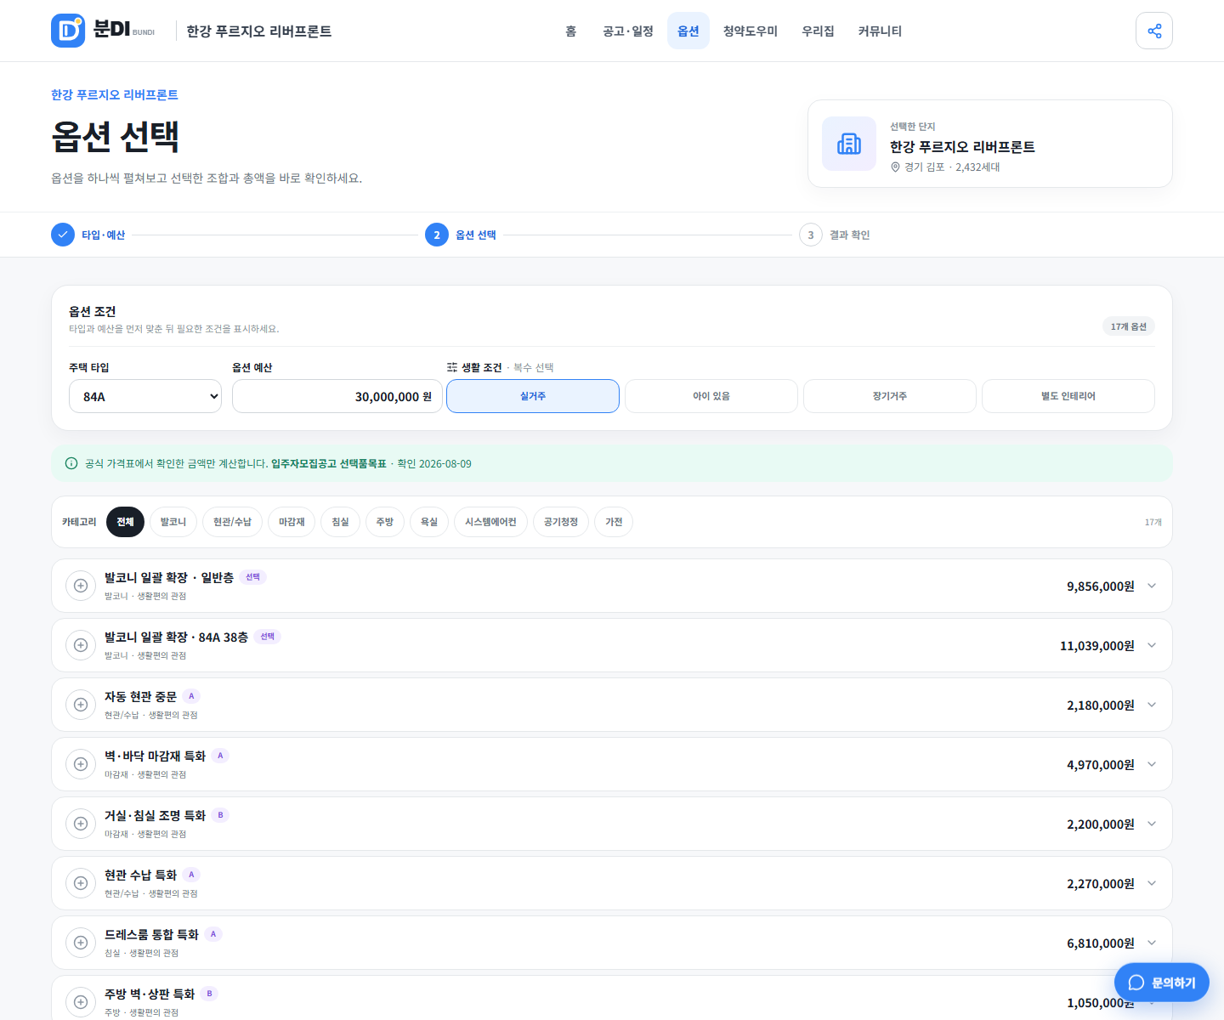Click the 문의하기 button
Image resolution: width=1224 pixels, height=1020 pixels.
[1162, 983]
